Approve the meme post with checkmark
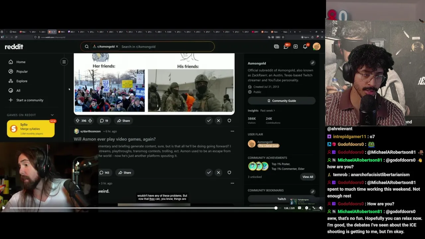Screen dimensions: 425x239 tap(209, 120)
